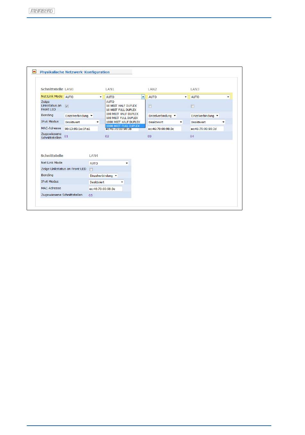Open assigned interface link 04
Screen dimensions: 305x435
point(192,136)
